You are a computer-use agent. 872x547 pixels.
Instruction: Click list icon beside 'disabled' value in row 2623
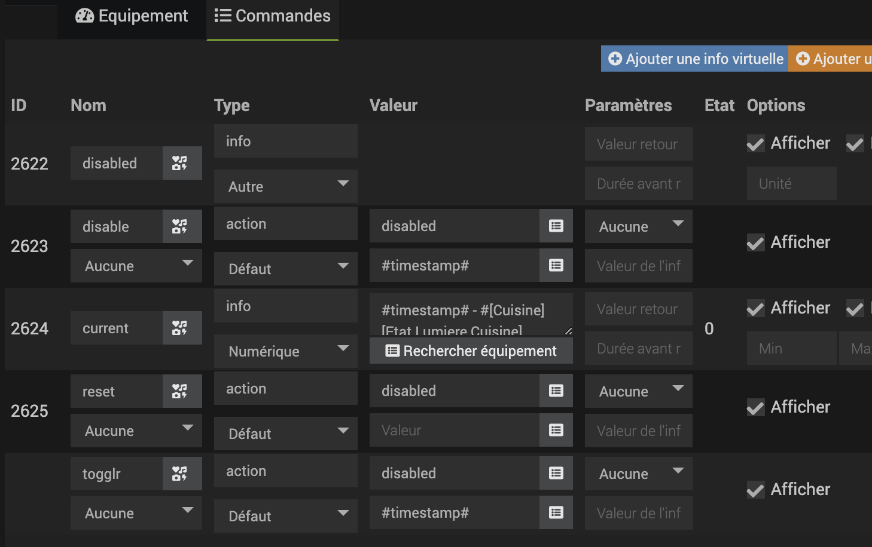point(556,226)
